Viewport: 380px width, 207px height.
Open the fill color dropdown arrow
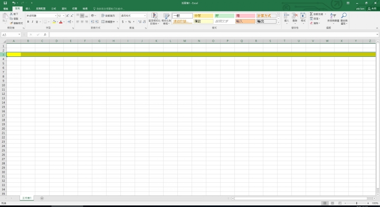click(x=57, y=22)
